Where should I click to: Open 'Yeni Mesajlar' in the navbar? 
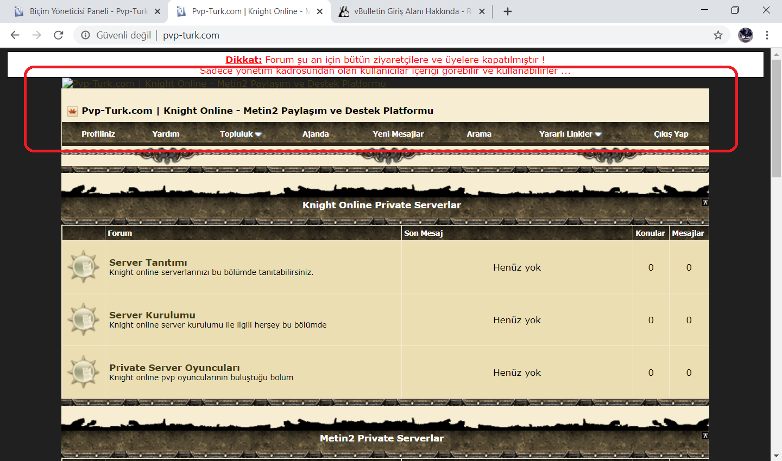pos(398,134)
